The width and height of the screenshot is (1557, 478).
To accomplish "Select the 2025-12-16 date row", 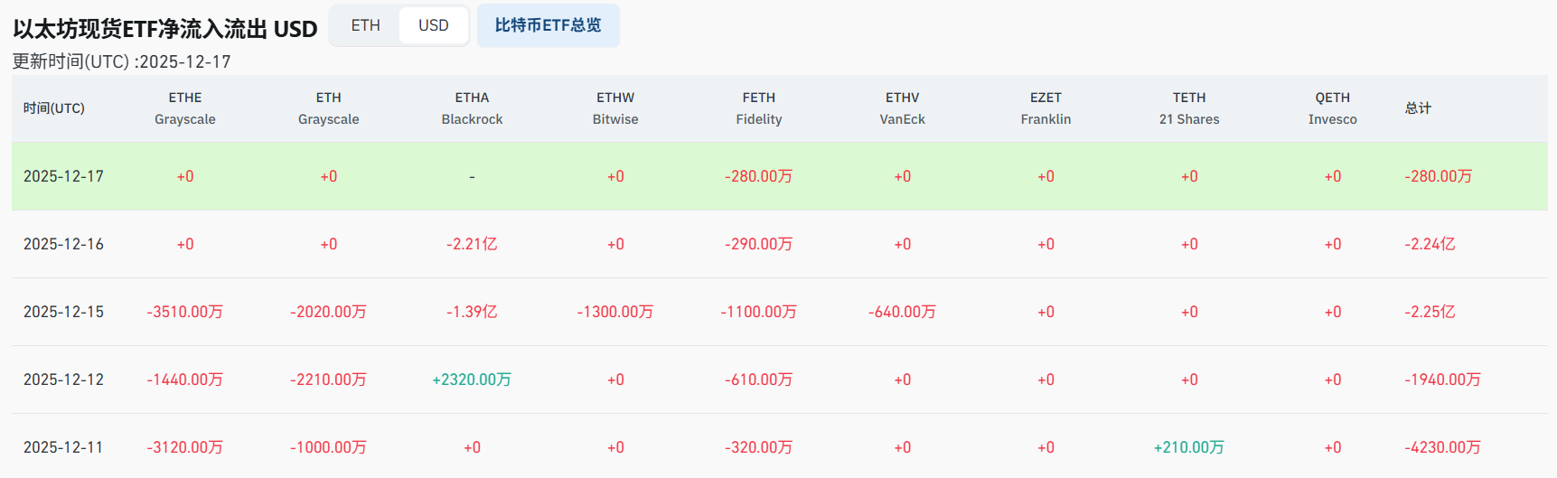I will (63, 244).
